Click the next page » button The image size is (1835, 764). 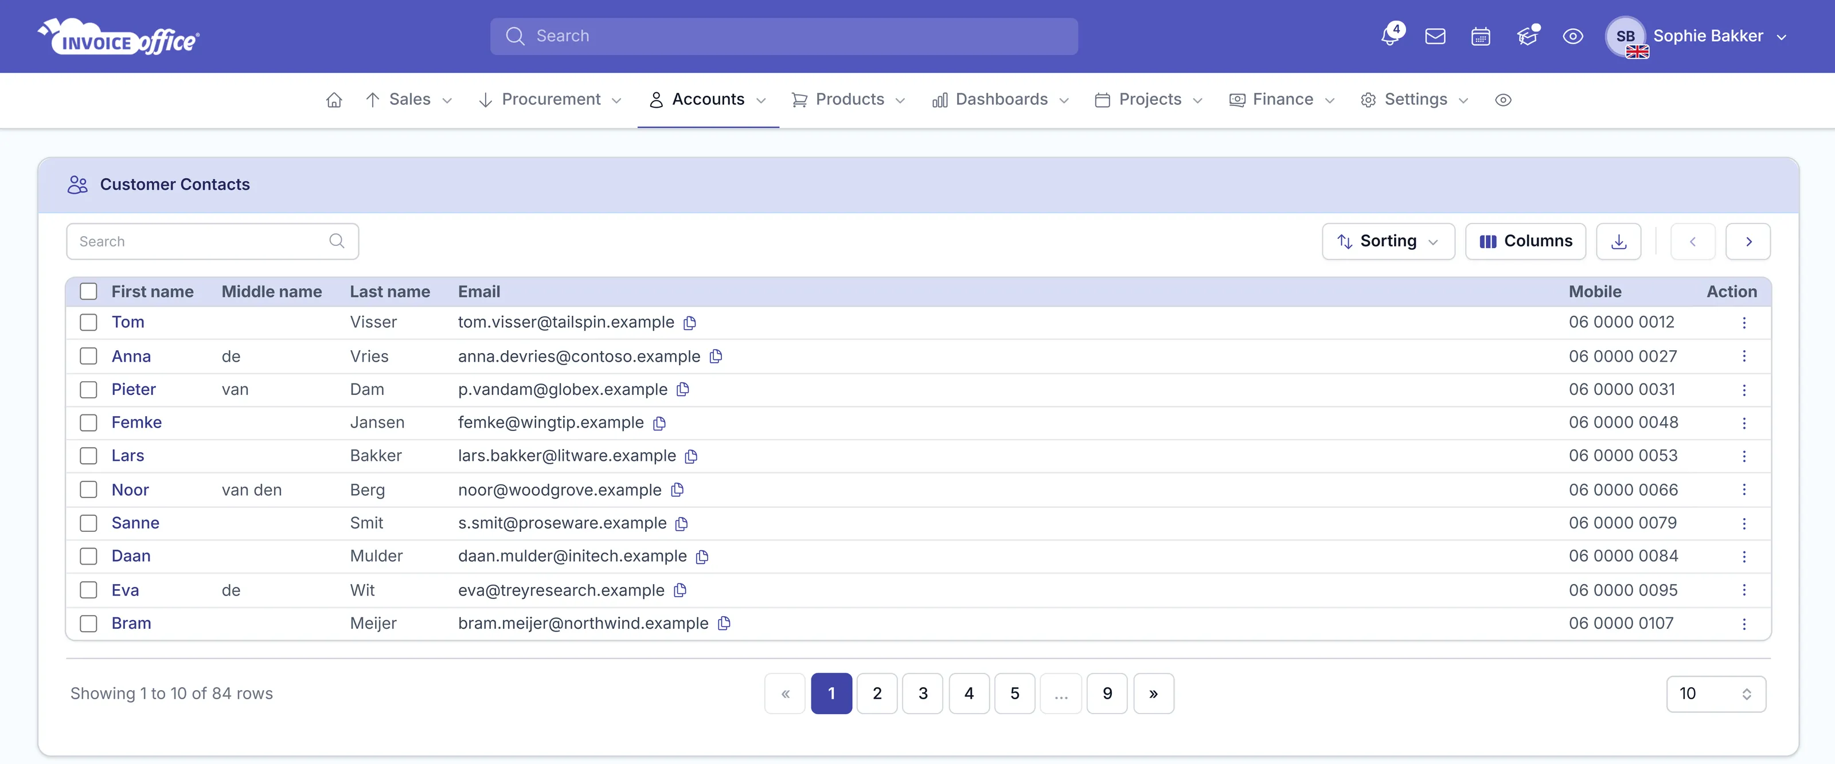tap(1153, 694)
